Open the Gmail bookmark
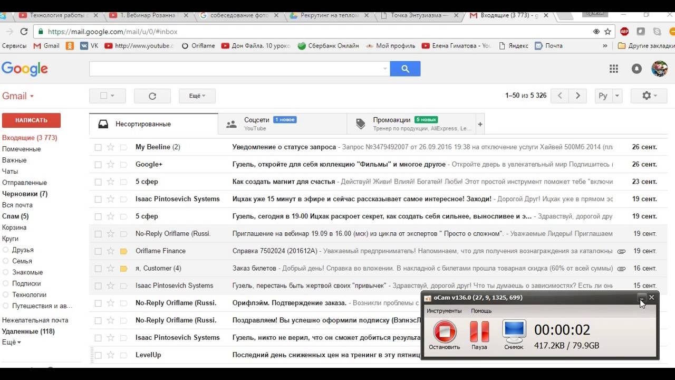 coord(46,46)
